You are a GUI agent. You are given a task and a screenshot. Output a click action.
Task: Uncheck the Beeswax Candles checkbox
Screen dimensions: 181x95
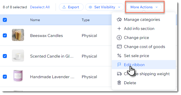coord(5,35)
